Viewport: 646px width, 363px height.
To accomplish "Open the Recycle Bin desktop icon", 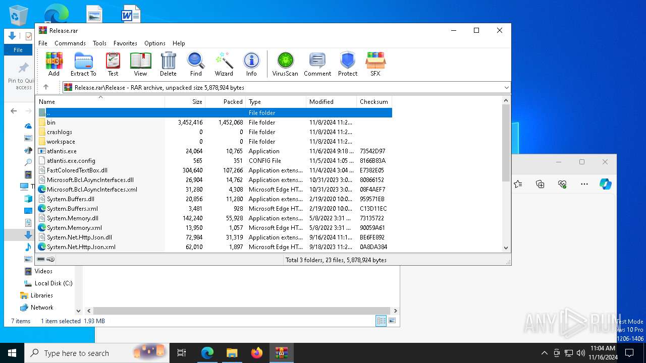I will click(19, 15).
